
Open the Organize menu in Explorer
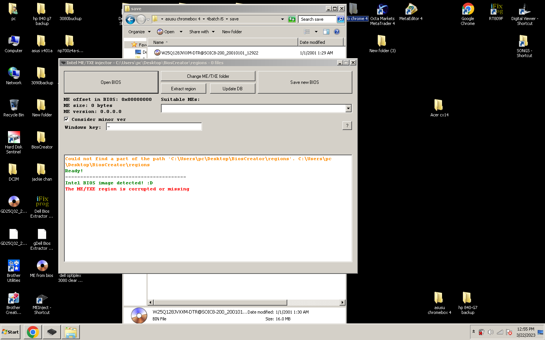(x=139, y=32)
